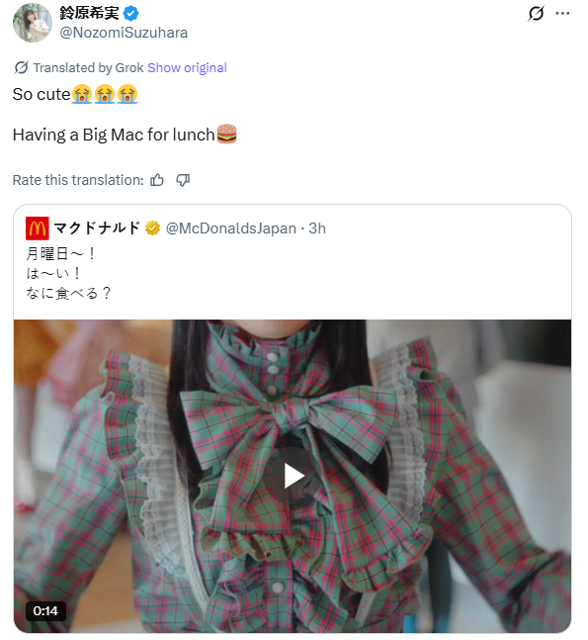Show the original untranslated post
The image size is (588, 640).
point(187,67)
